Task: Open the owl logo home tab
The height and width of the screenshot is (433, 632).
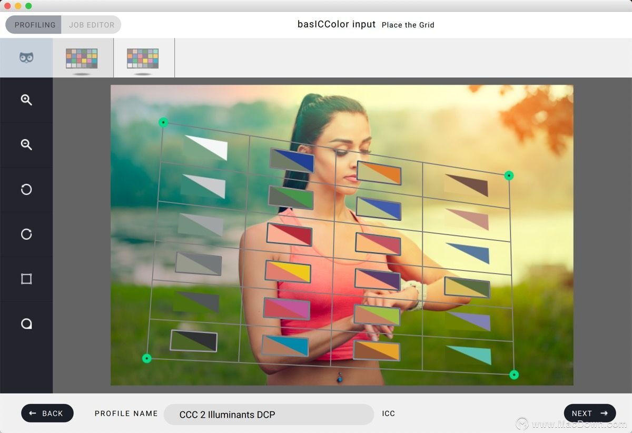Action: click(x=26, y=57)
